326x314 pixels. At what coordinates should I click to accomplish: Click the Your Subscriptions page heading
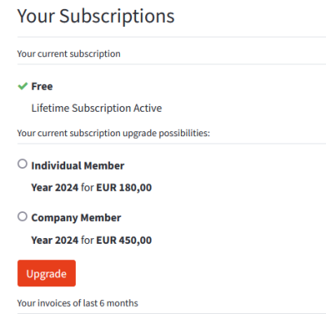pos(96,16)
